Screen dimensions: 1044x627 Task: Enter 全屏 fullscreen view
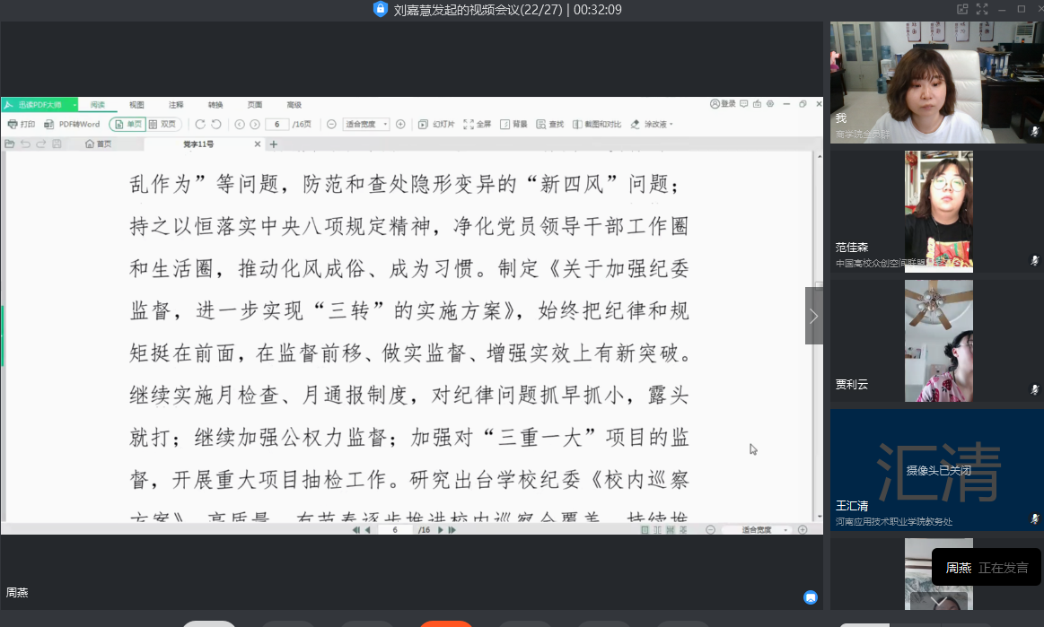[x=477, y=125]
